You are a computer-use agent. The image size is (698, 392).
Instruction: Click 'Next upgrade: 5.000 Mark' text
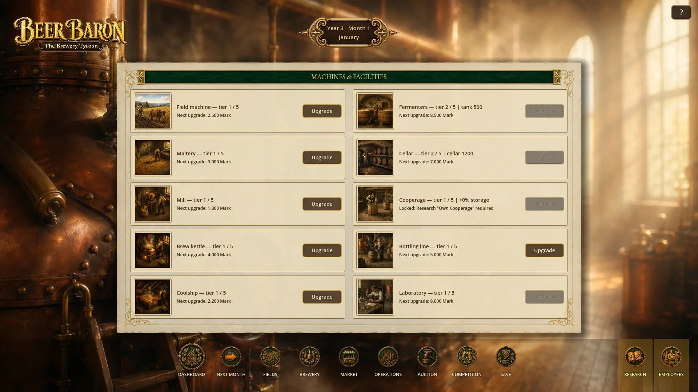pos(426,255)
